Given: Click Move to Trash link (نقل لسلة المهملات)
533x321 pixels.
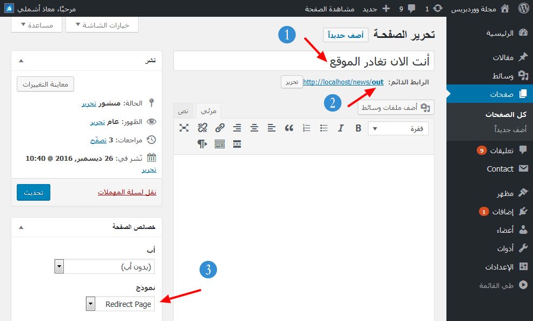Looking at the screenshot, I should tap(127, 192).
